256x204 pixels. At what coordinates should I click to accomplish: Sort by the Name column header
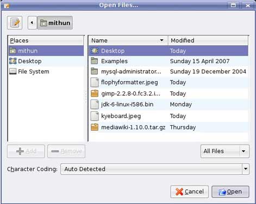[x=128, y=40]
